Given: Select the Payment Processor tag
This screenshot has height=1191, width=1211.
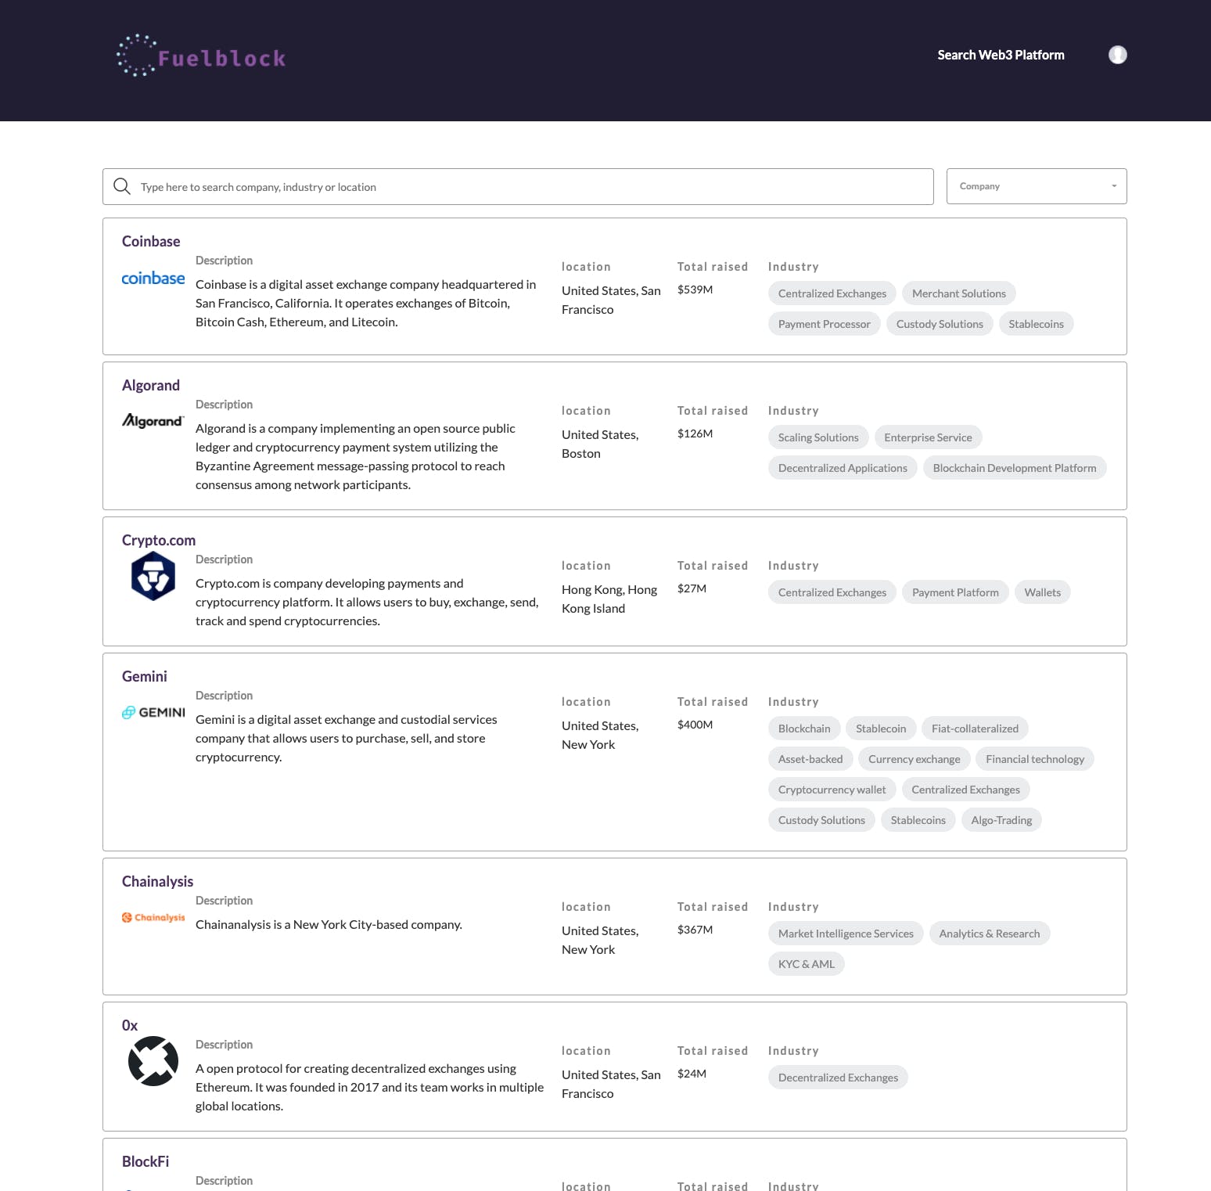Looking at the screenshot, I should 825,324.
